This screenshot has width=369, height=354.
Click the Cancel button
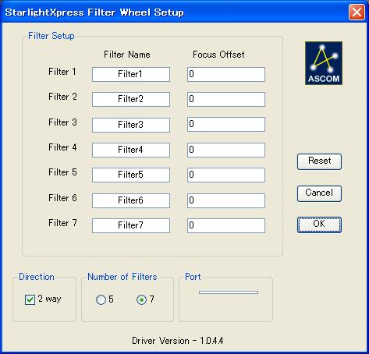(319, 193)
